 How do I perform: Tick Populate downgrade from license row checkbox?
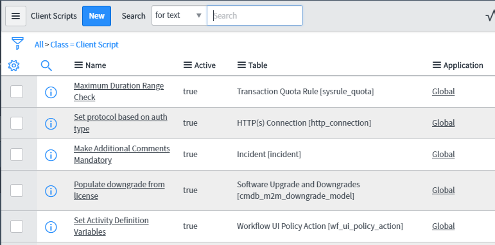point(17,190)
